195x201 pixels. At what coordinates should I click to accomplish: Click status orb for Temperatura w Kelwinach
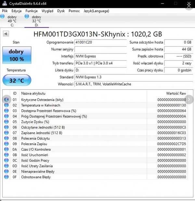(6, 105)
